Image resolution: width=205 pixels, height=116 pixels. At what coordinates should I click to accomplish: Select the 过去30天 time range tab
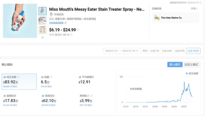[167, 51]
